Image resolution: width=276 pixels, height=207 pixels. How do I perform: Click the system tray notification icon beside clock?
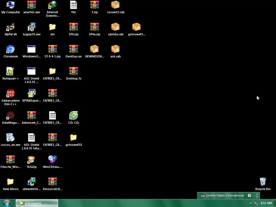coord(256,203)
